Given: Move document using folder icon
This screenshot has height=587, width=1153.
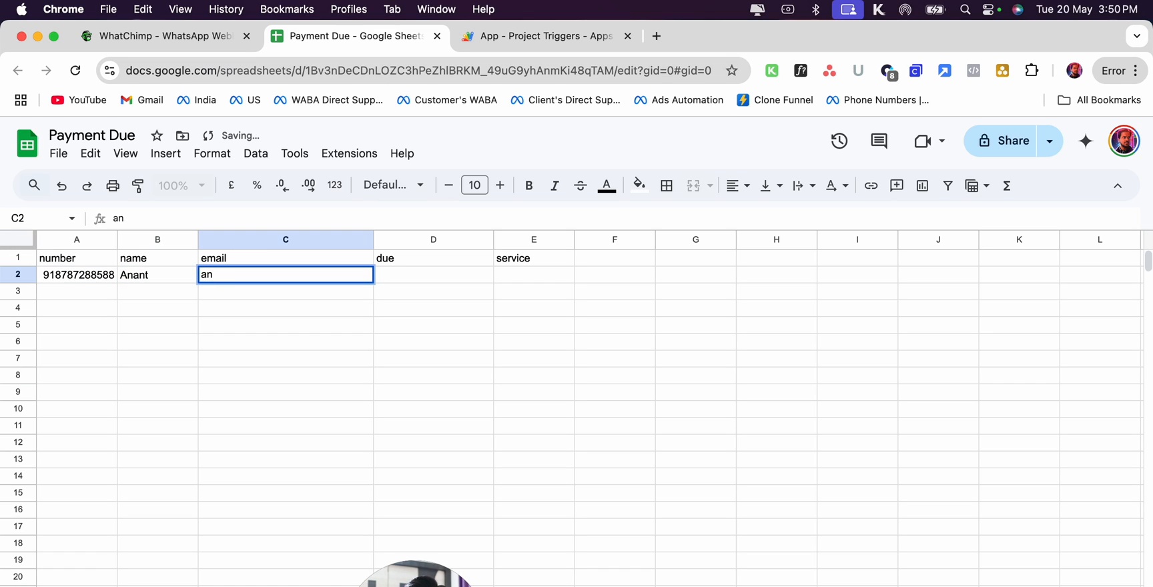Looking at the screenshot, I should 182,135.
